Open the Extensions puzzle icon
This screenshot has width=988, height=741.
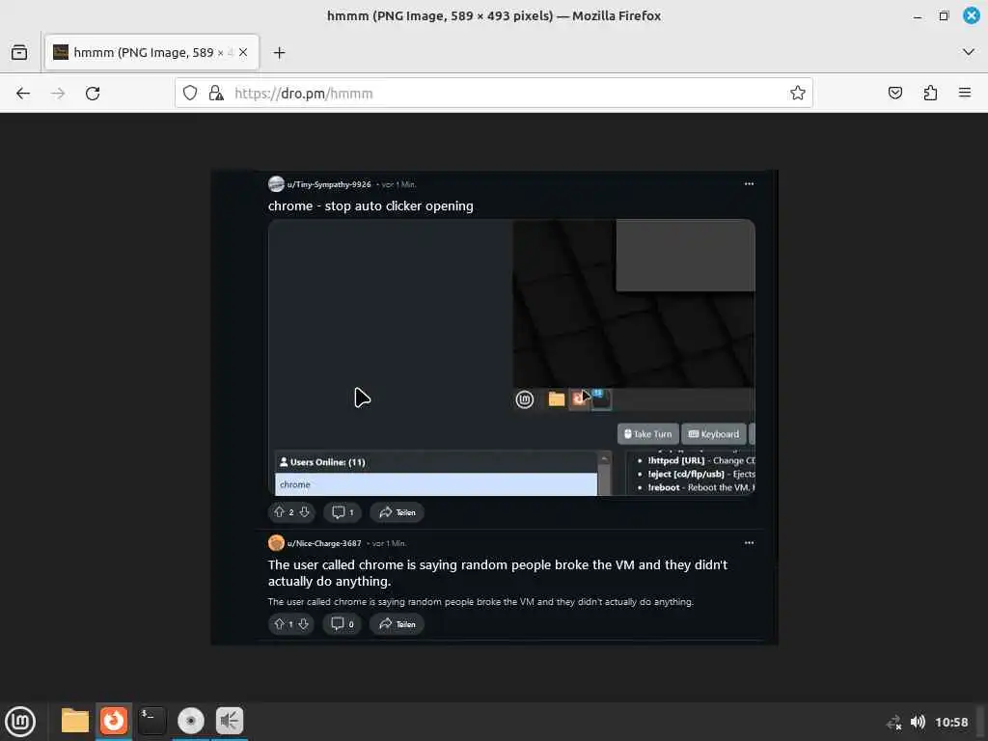[930, 94]
